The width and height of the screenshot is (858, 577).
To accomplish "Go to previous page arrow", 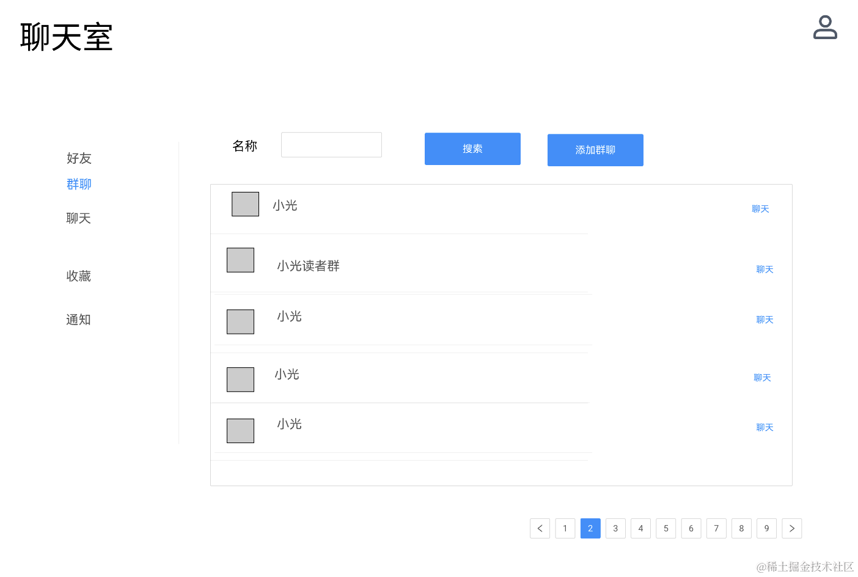I will [x=540, y=528].
